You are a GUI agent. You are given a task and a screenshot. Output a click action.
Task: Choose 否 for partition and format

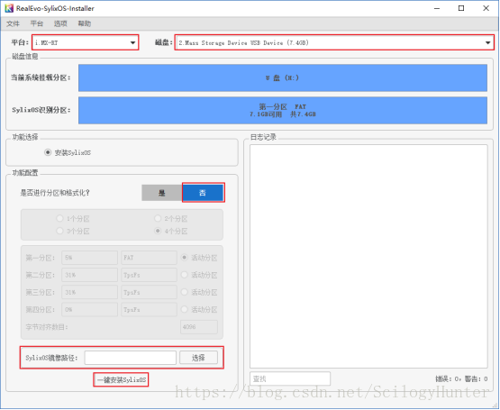(203, 193)
